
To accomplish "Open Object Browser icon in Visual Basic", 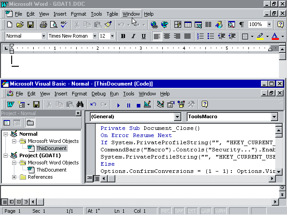I will click(181, 104).
